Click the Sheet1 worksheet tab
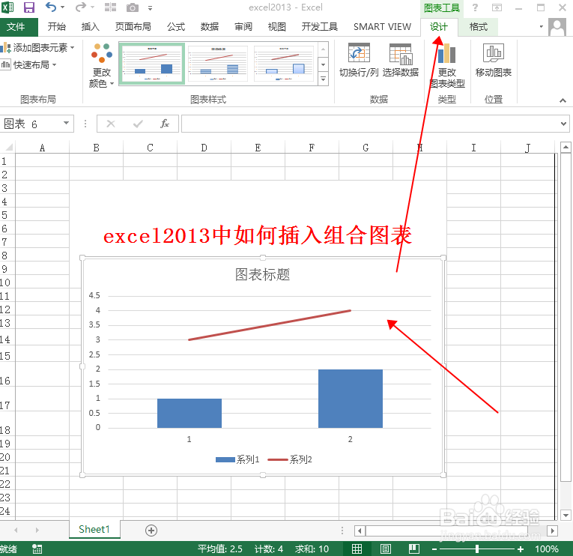The width and height of the screenshot is (573, 556). tap(94, 529)
